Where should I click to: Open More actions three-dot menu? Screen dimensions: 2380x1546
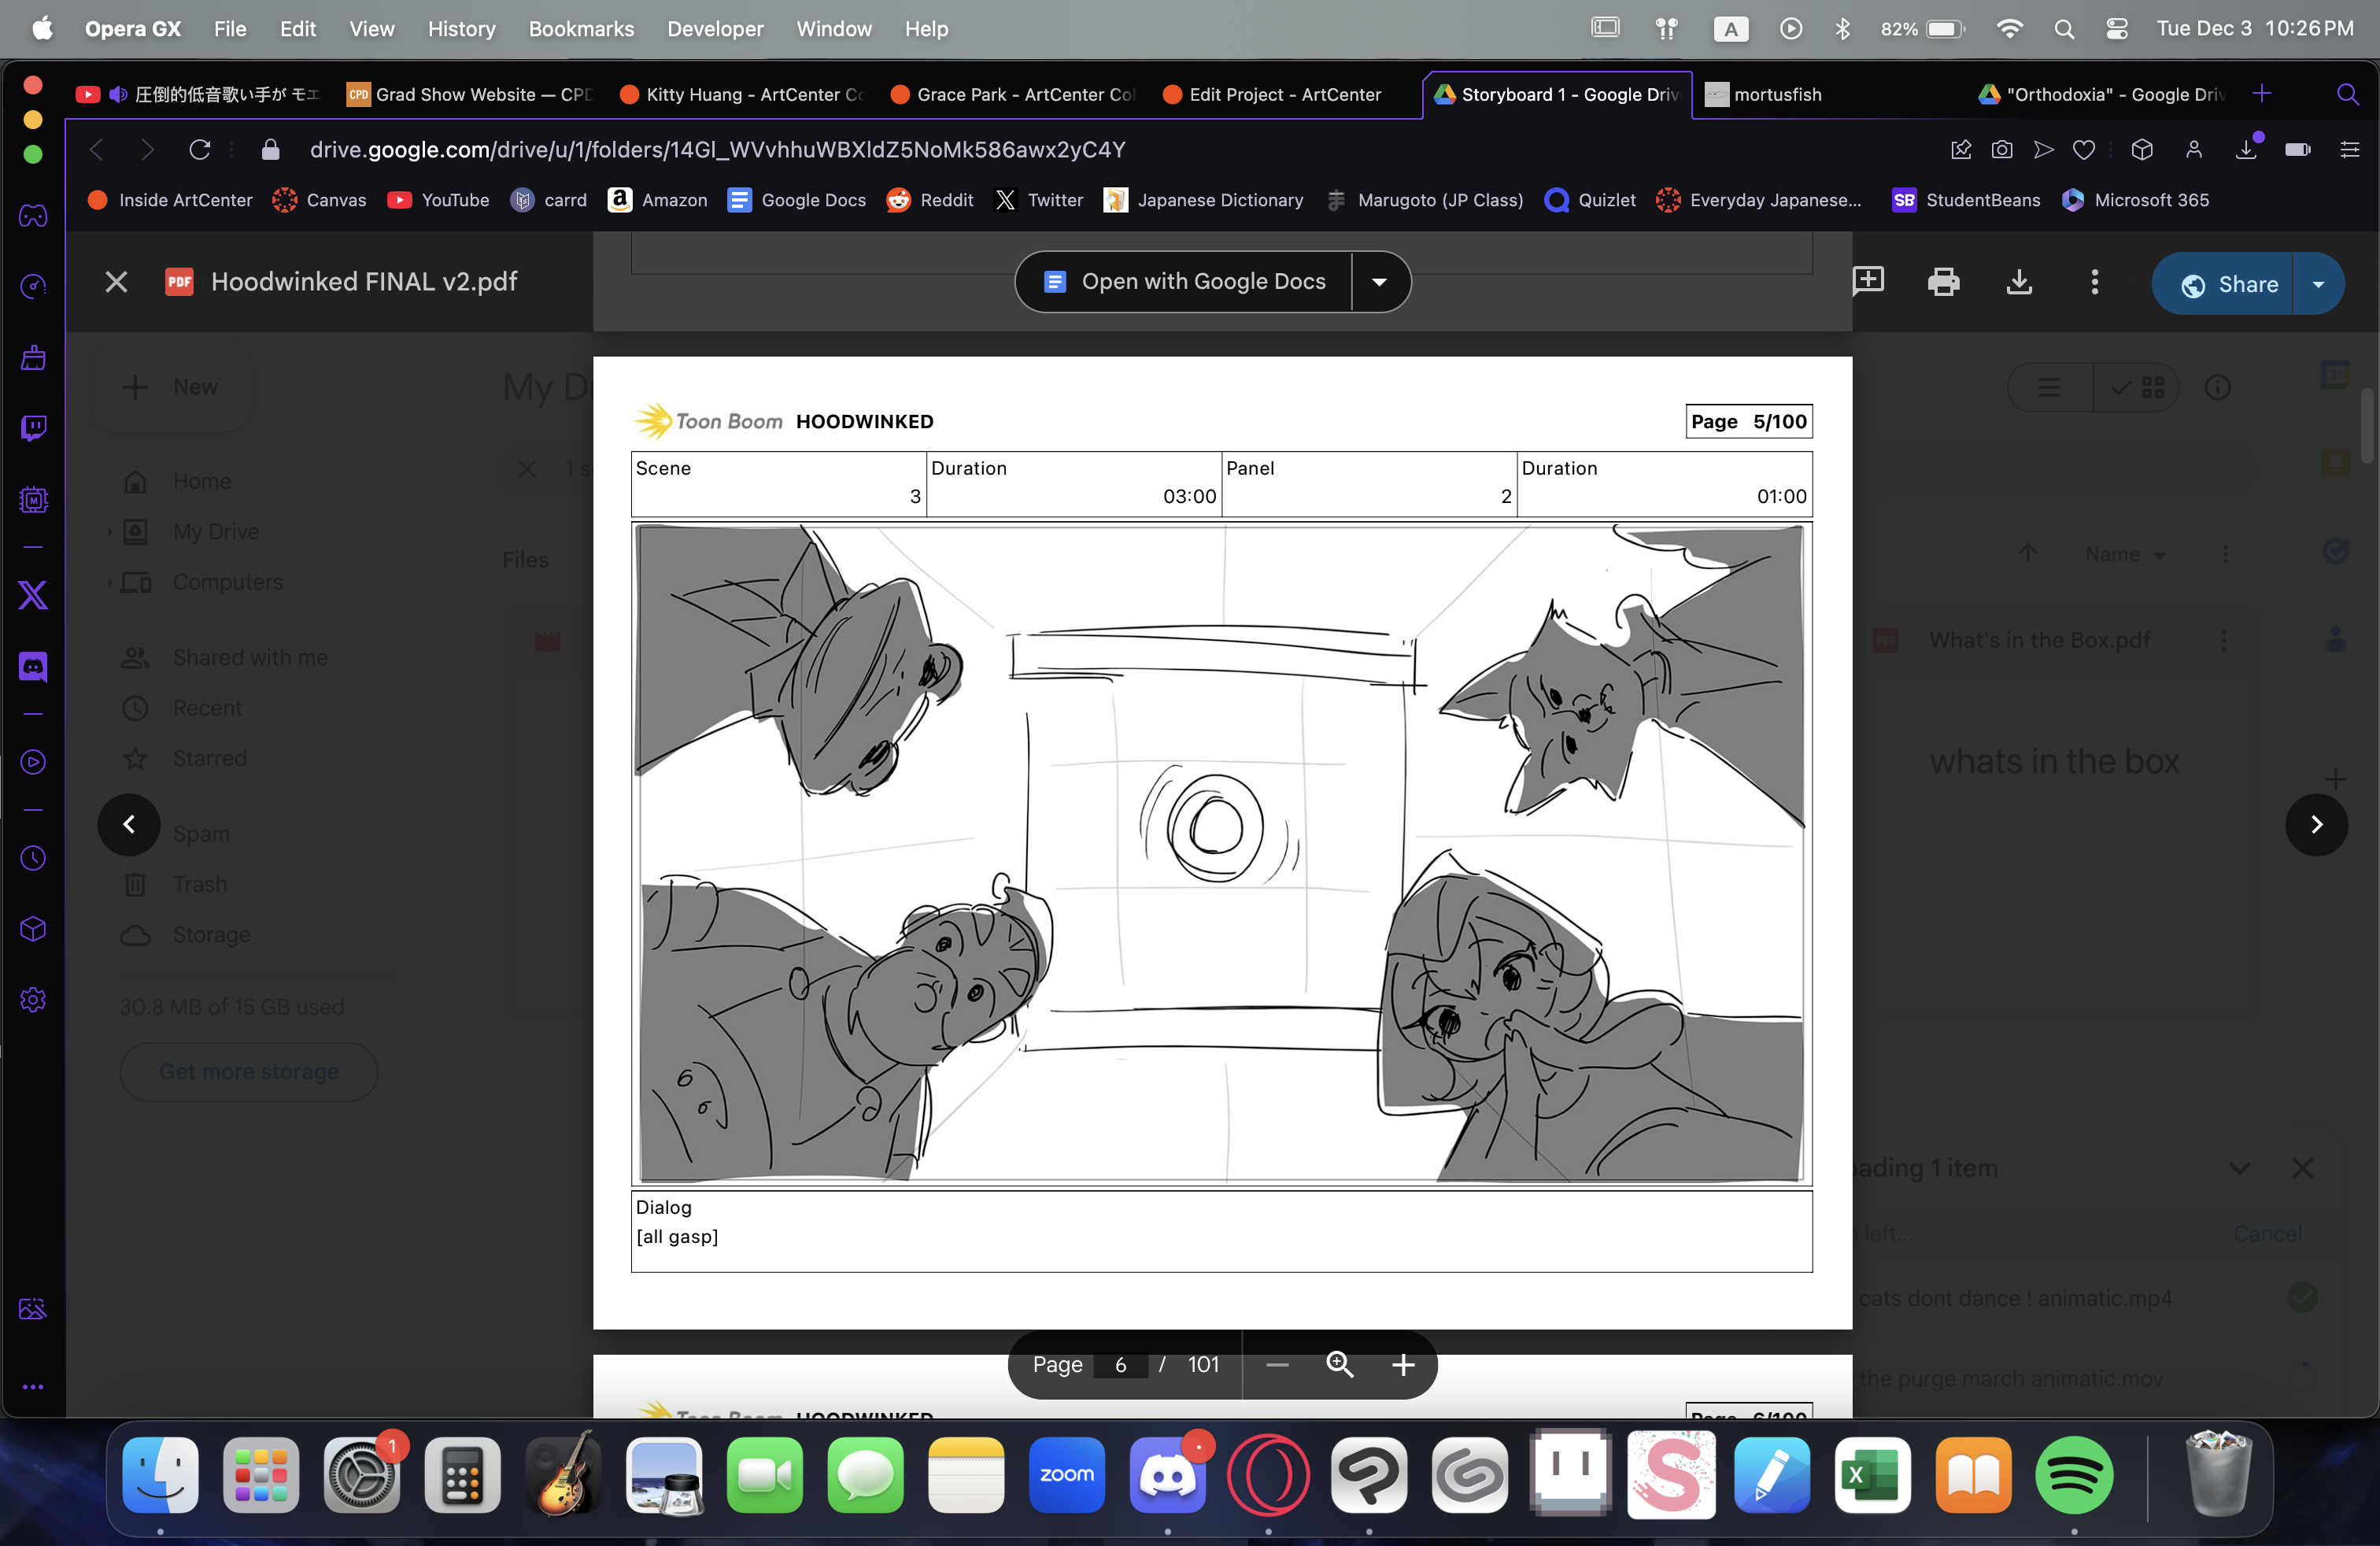click(x=2094, y=282)
